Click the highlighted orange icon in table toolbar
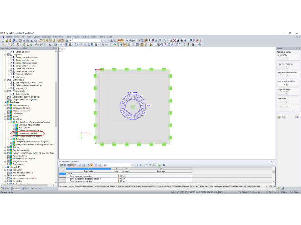This screenshot has height=225, width=301. pos(92,165)
